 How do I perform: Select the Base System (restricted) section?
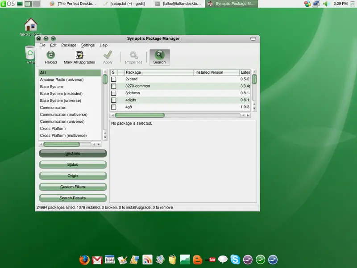click(70, 94)
